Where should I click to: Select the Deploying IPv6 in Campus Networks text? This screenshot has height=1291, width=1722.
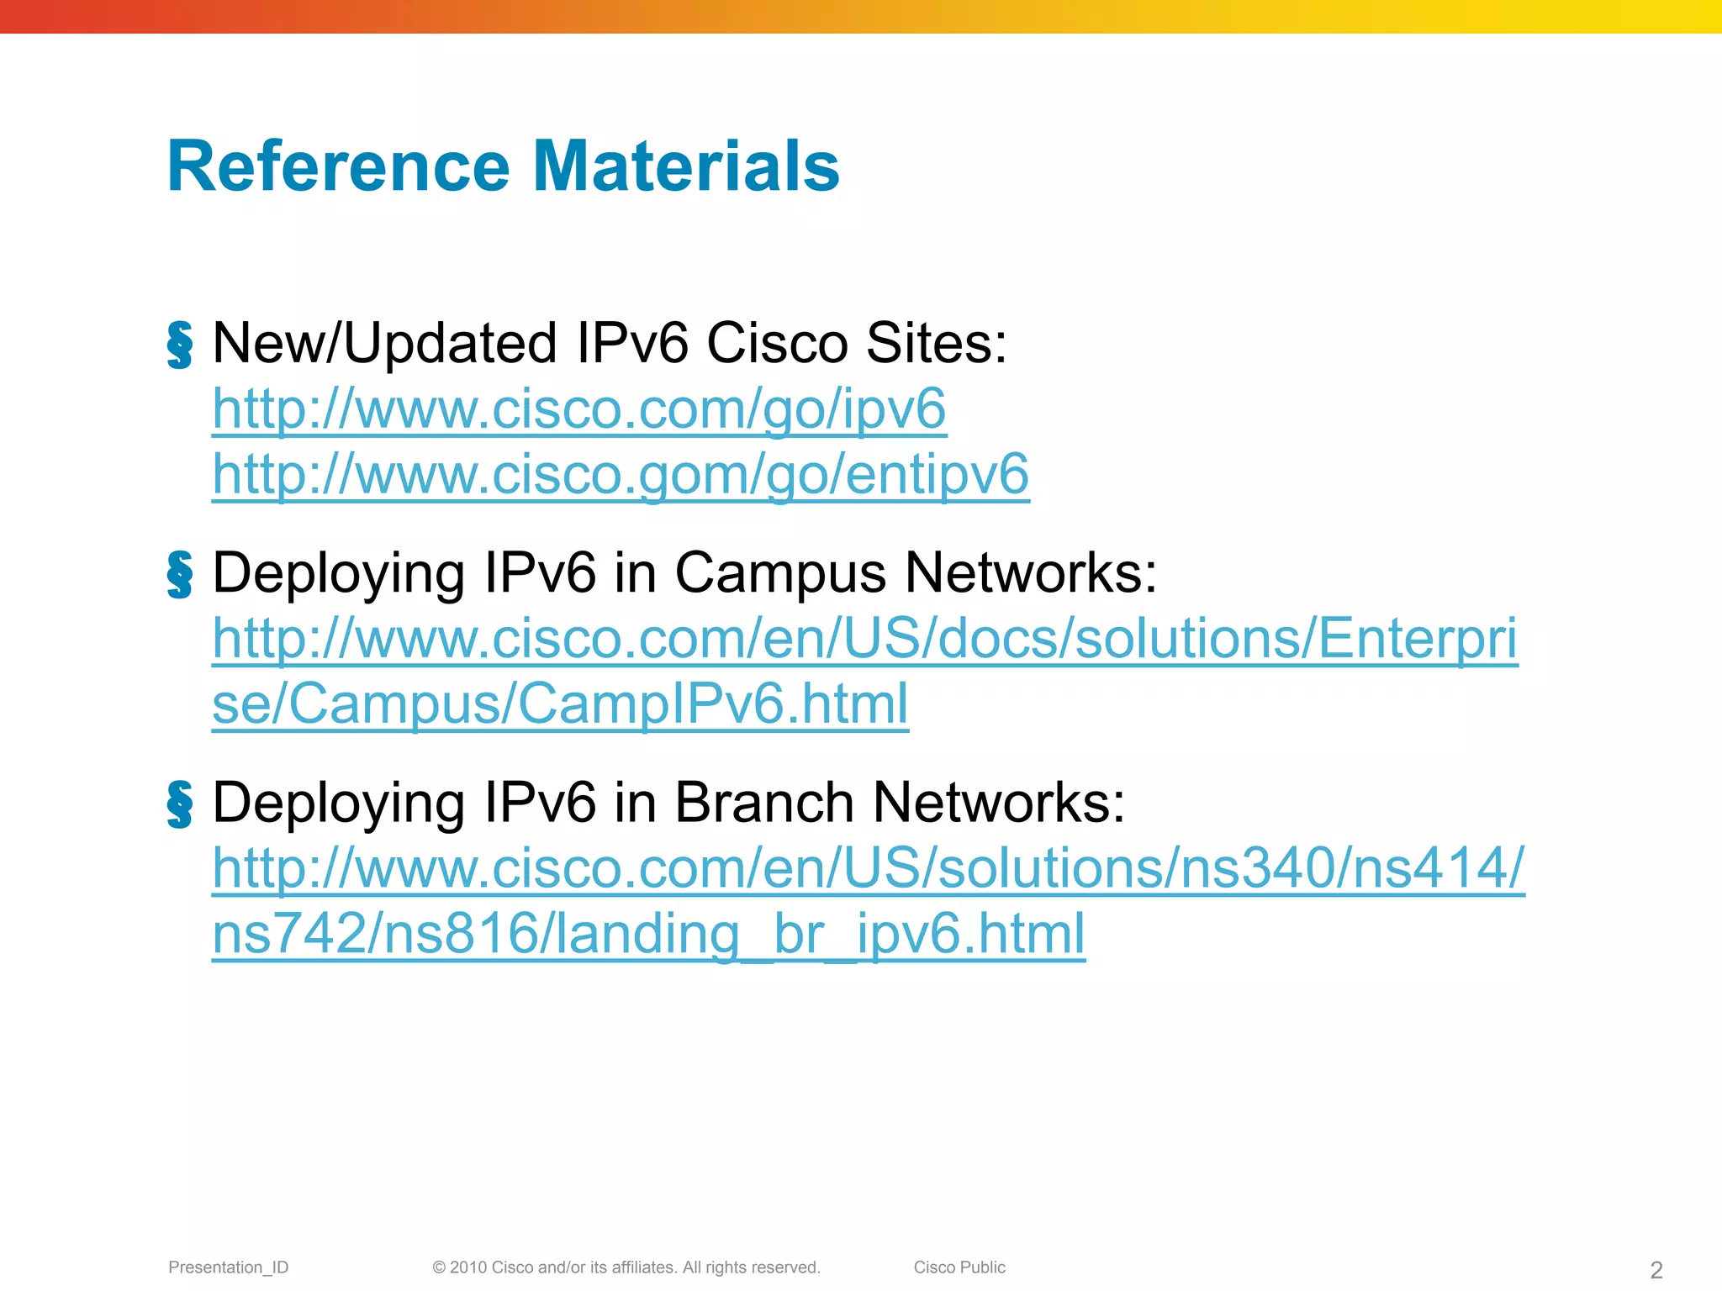point(684,573)
